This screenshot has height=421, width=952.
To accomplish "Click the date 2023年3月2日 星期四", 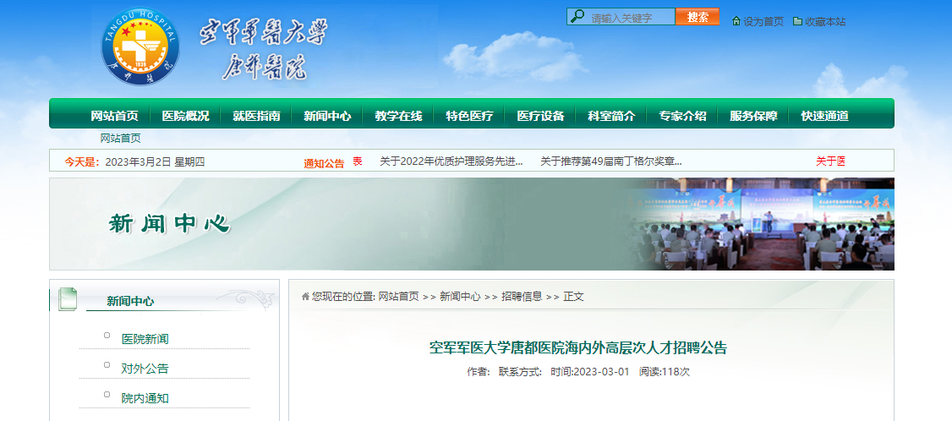I will coord(156,162).
